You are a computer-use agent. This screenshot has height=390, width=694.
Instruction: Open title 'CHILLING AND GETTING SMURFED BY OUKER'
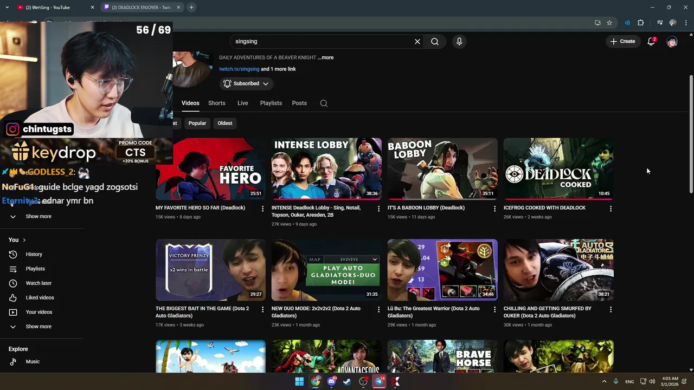pos(547,312)
